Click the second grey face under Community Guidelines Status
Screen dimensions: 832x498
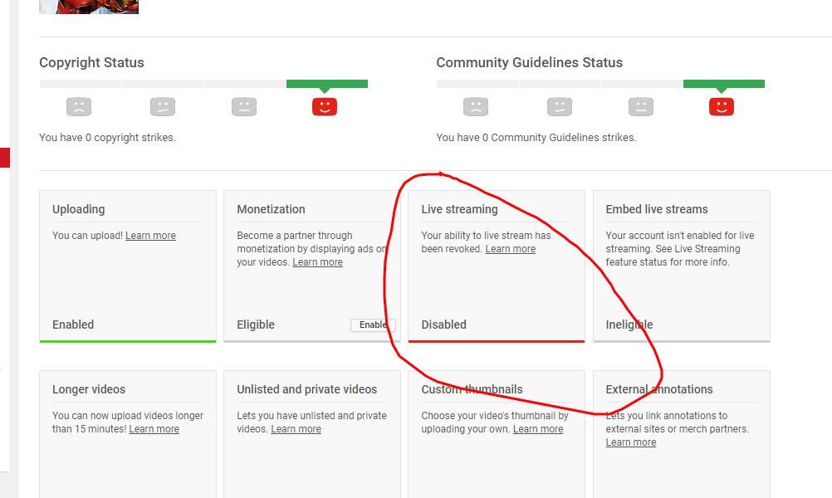[560, 106]
